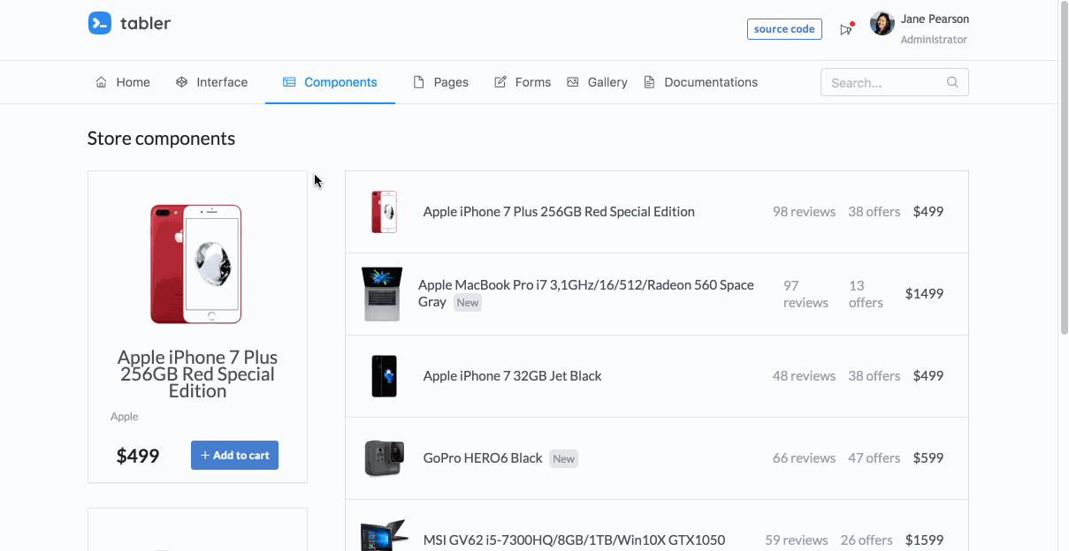Click the iPhone 7 Jet Black thumbnail
This screenshot has height=551, width=1069.
click(x=384, y=376)
